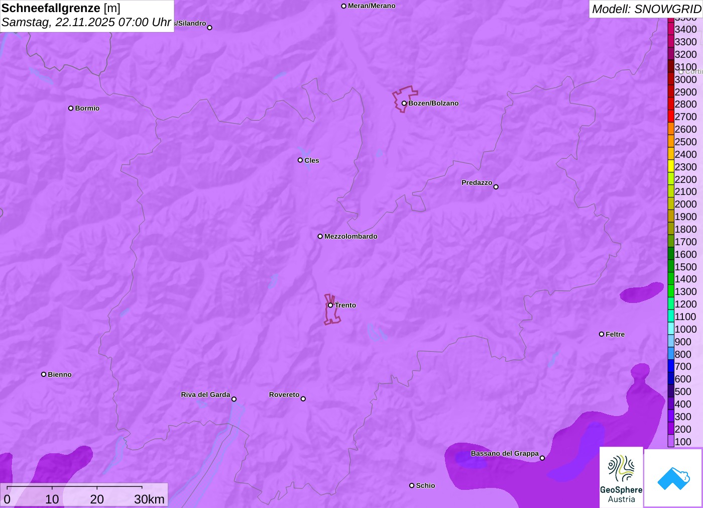This screenshot has height=508, width=703.
Task: Click the Schneefallgrenze [m] title
Action: pyautogui.click(x=61, y=8)
